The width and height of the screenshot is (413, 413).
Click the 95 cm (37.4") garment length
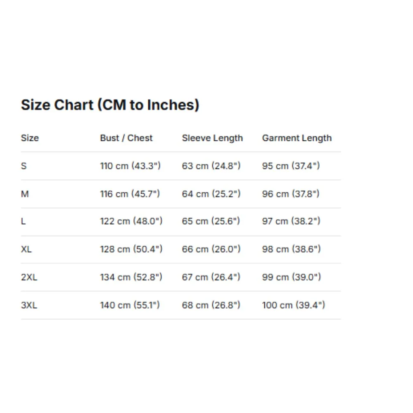pyautogui.click(x=291, y=166)
